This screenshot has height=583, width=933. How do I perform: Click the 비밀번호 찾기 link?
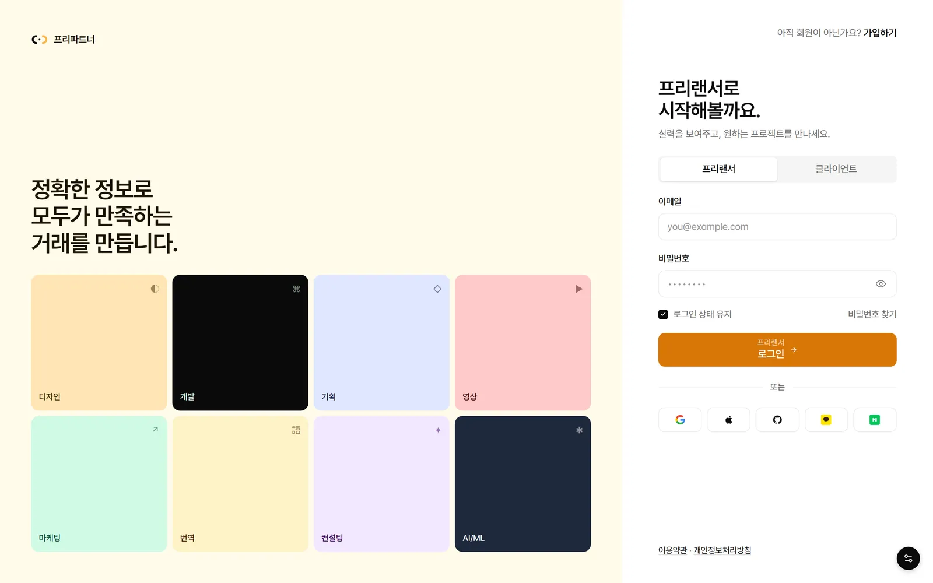[x=872, y=314]
